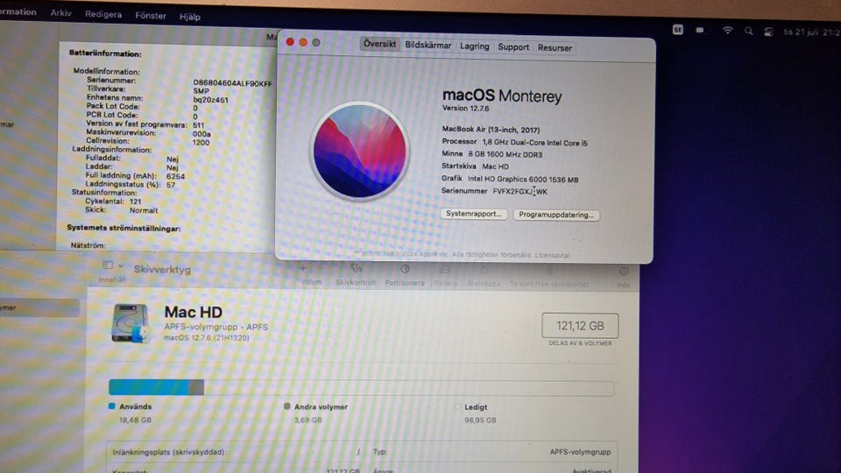The height and width of the screenshot is (473, 841).
Task: Click the Inlänkningsplats (skrivskyddad) row
Action: tap(236, 452)
